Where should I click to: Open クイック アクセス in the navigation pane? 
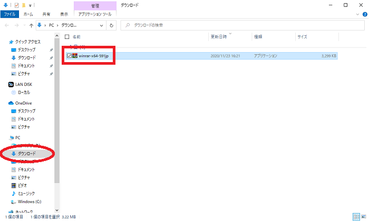pyautogui.click(x=27, y=42)
